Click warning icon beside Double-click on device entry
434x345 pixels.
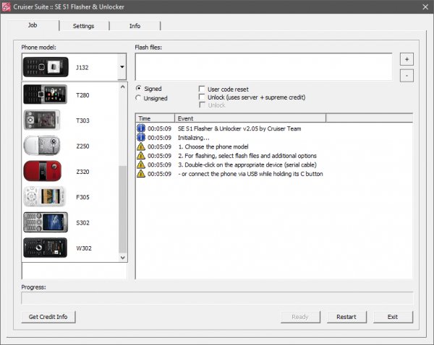pos(141,165)
